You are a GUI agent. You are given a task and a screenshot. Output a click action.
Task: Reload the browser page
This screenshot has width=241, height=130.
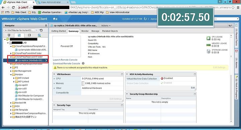click(x=13, y=7)
